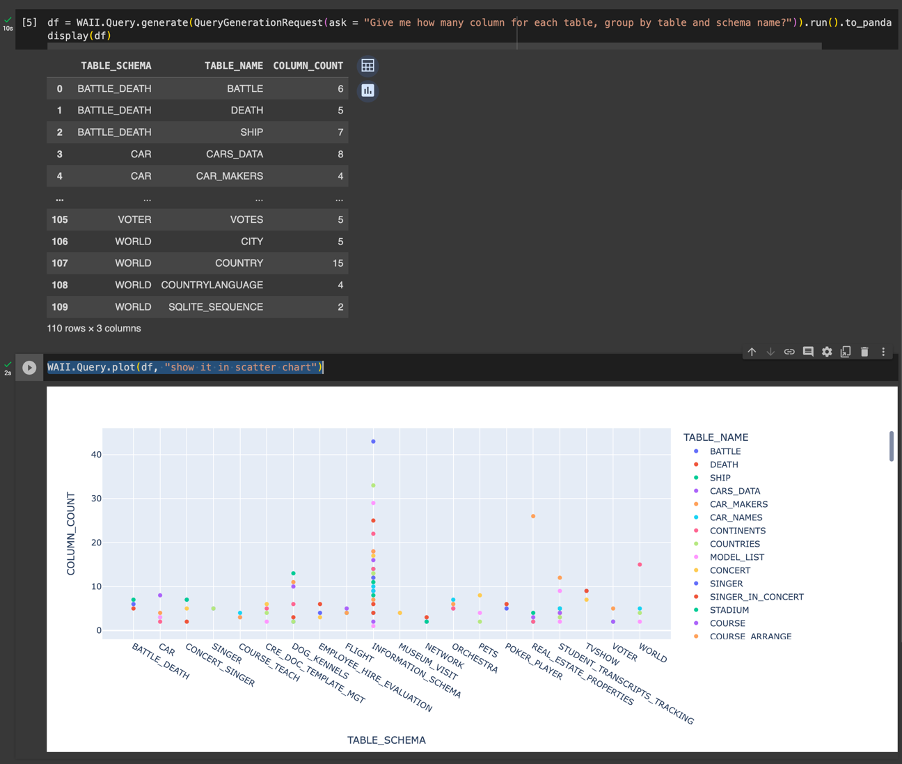
Task: Click the TABLE_NAME legend title
Action: [x=715, y=437]
